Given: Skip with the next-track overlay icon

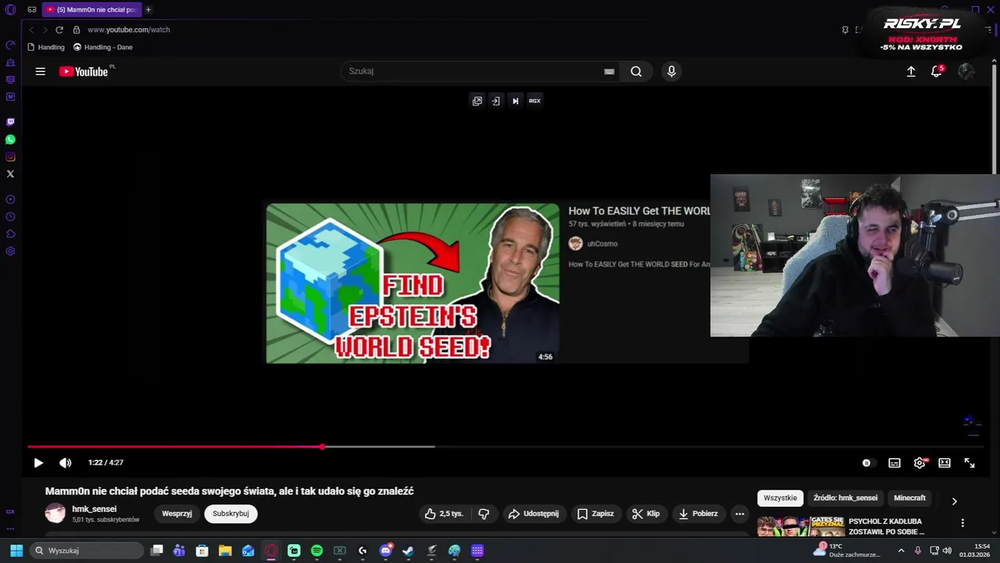Looking at the screenshot, I should (516, 101).
